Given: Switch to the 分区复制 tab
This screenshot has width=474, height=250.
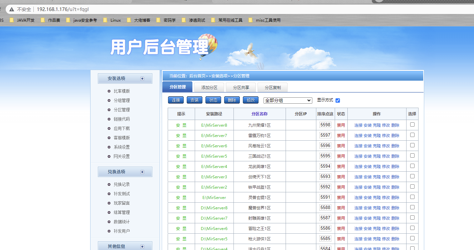Looking at the screenshot, I should pyautogui.click(x=273, y=88).
